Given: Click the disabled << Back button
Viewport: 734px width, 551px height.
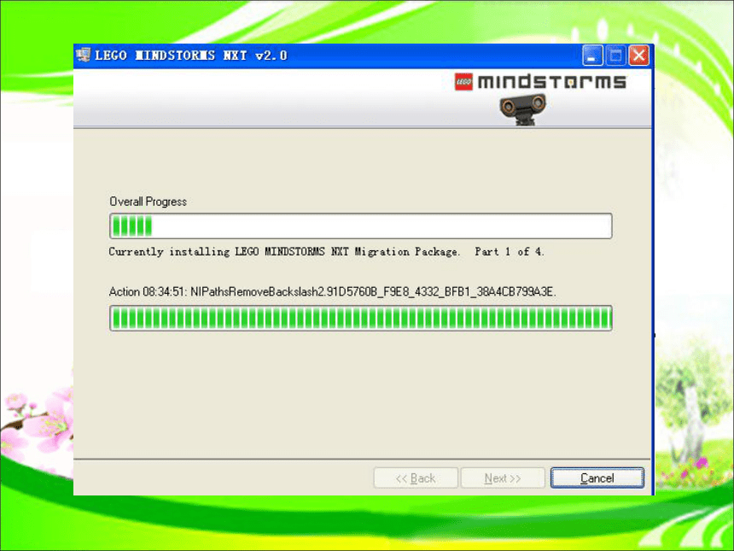Looking at the screenshot, I should [416, 478].
